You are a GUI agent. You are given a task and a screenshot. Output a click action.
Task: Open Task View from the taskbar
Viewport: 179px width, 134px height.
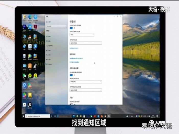[x=55, y=116]
